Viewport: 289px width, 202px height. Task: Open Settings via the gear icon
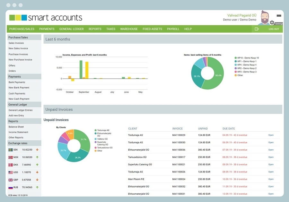[272, 22]
